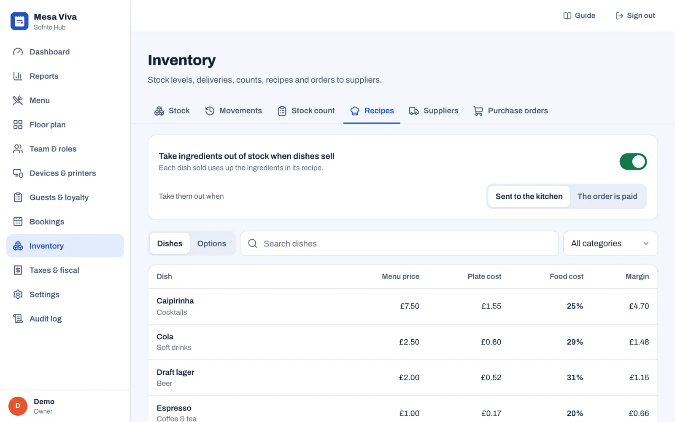Open the Stock count tab
675x422 pixels.
coord(306,111)
